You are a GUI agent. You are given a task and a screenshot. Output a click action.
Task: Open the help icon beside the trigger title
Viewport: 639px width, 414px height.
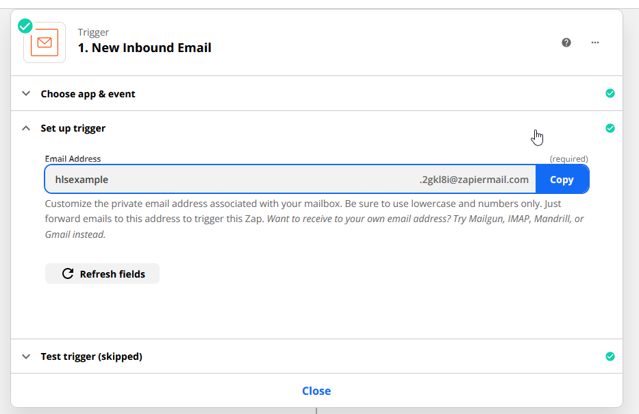click(x=566, y=42)
